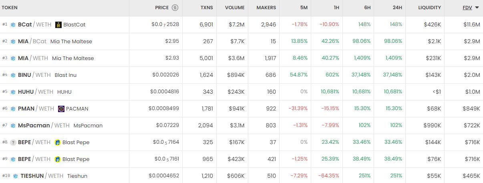The image size is (483, 183).
Task: Click the dollar sign icon beside PRICE
Action: click(x=175, y=8)
